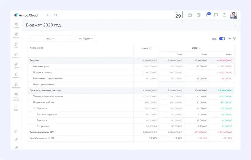This screenshot has width=251, height=160.
Task: Open the user profile avatar
Action: pos(234,15)
